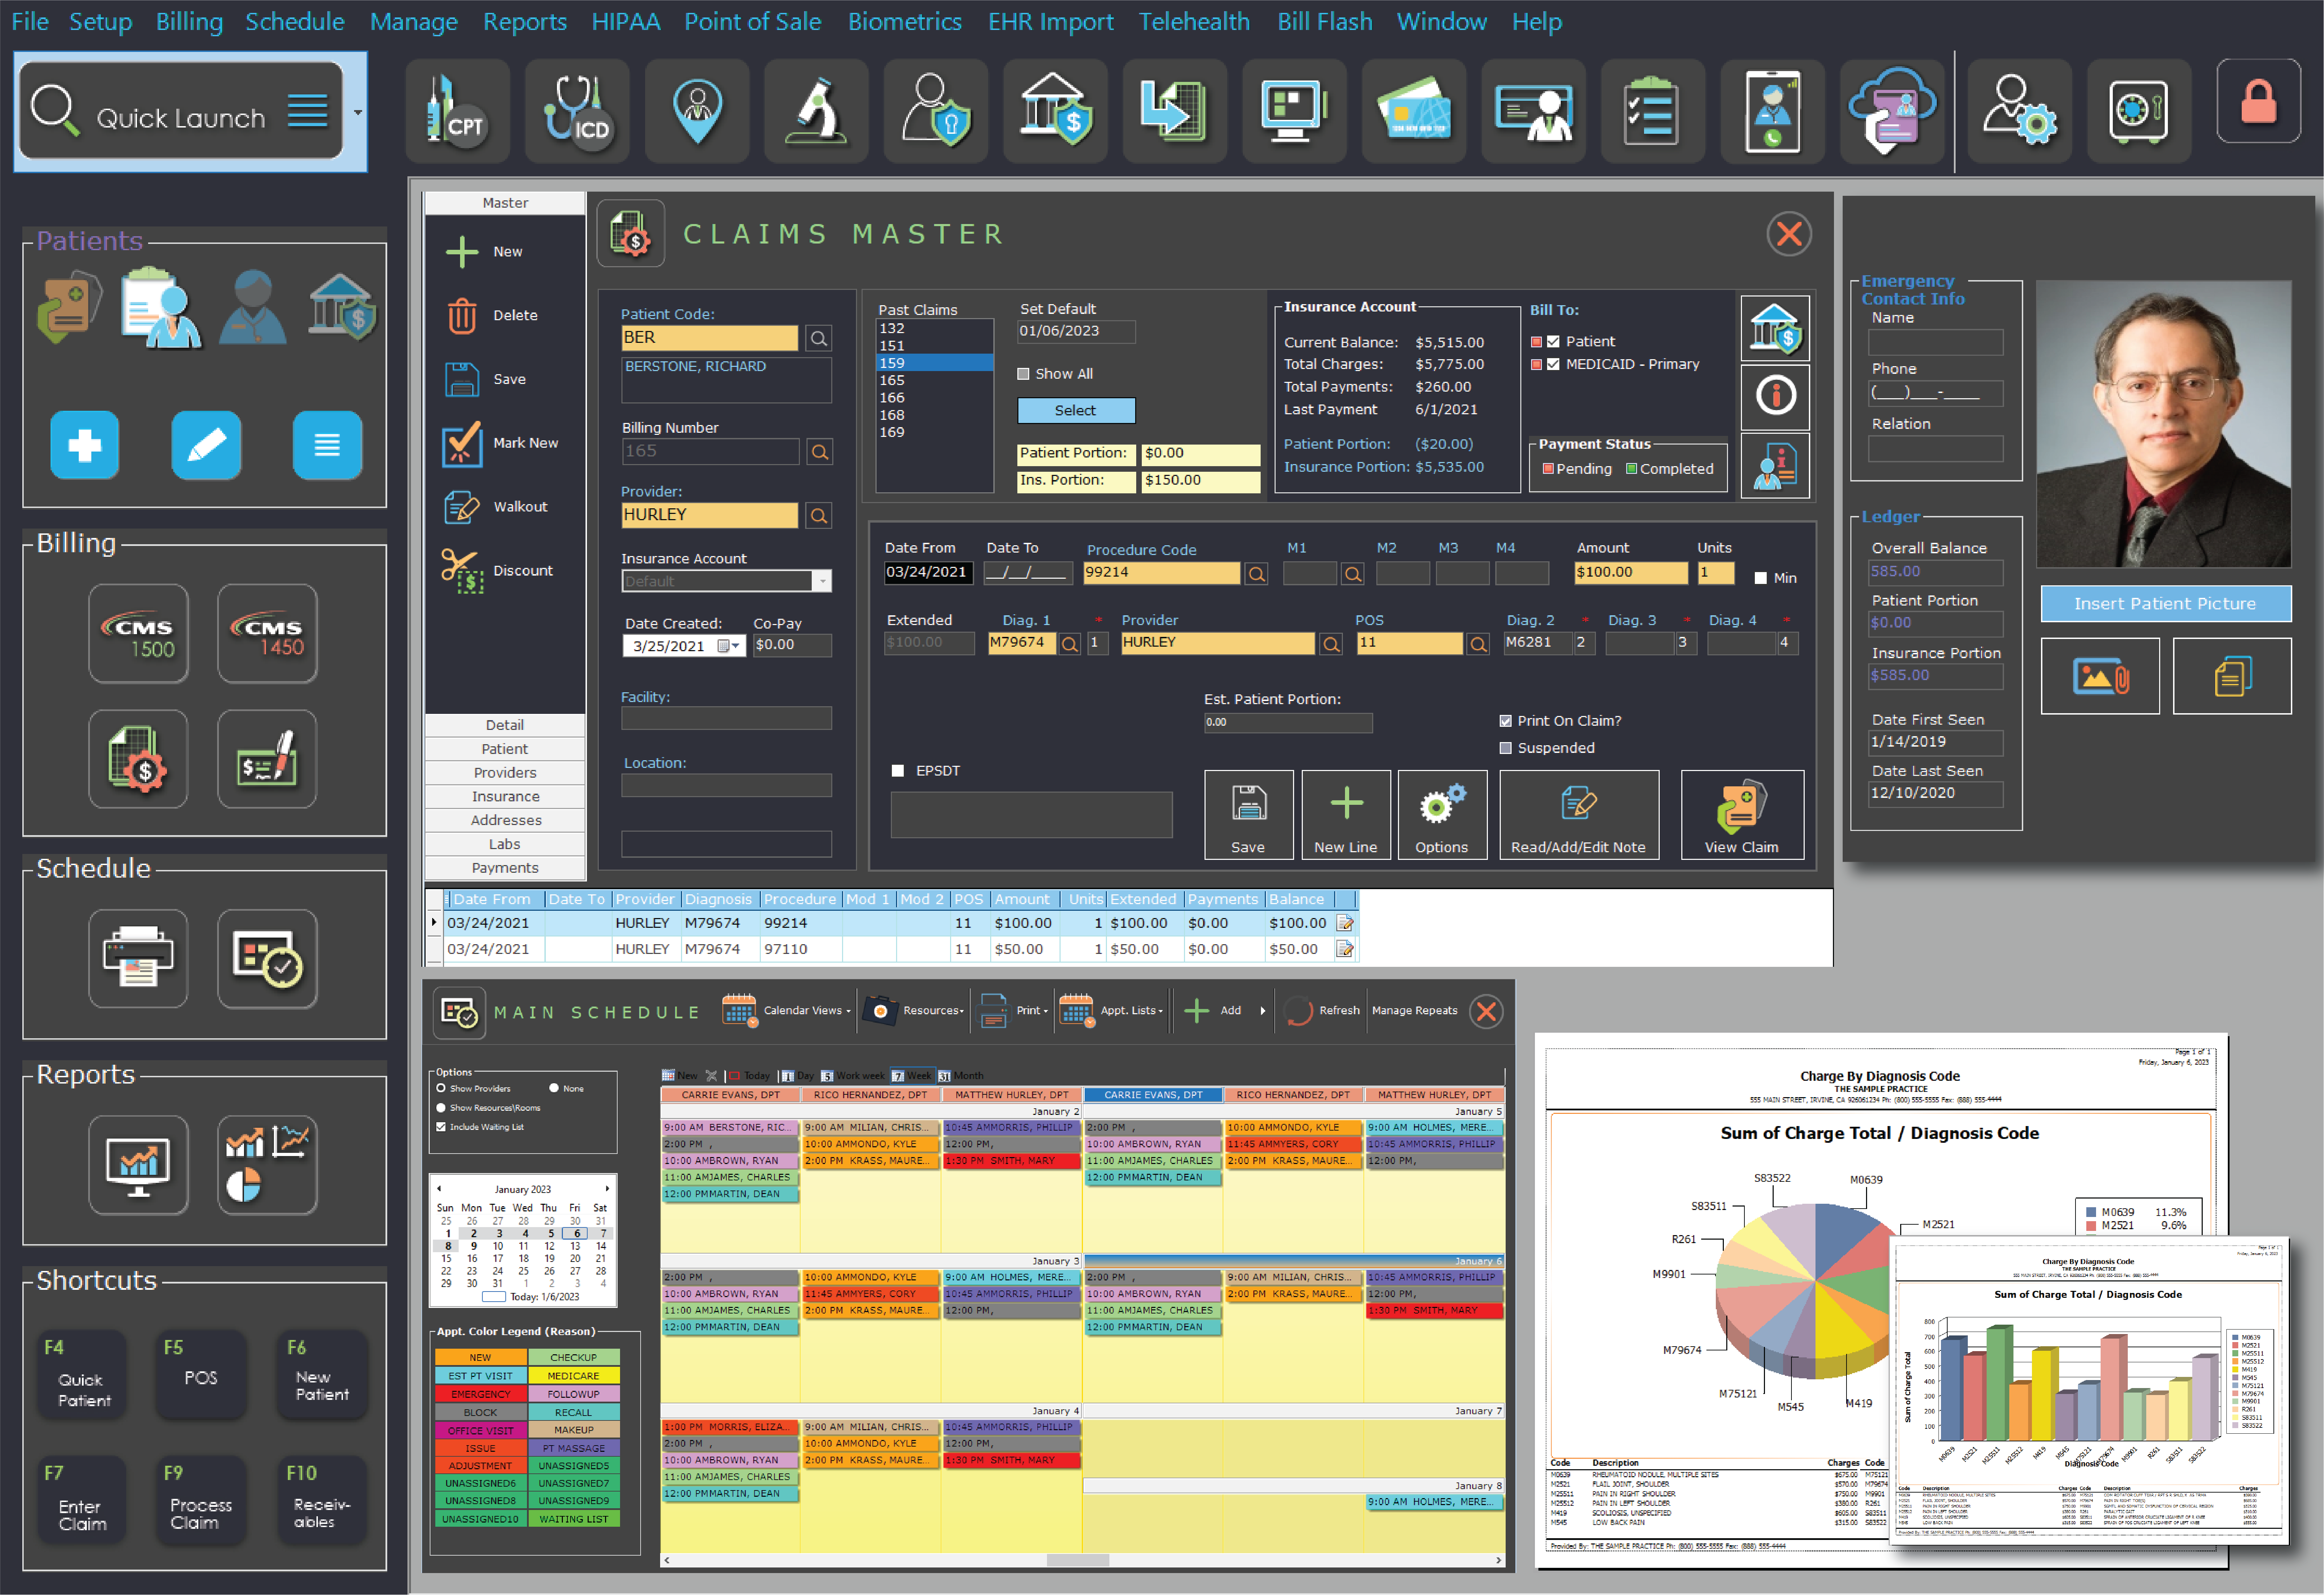Viewport: 2324px width, 1595px height.
Task: Click the Discount scissors icon
Action: (x=462, y=571)
